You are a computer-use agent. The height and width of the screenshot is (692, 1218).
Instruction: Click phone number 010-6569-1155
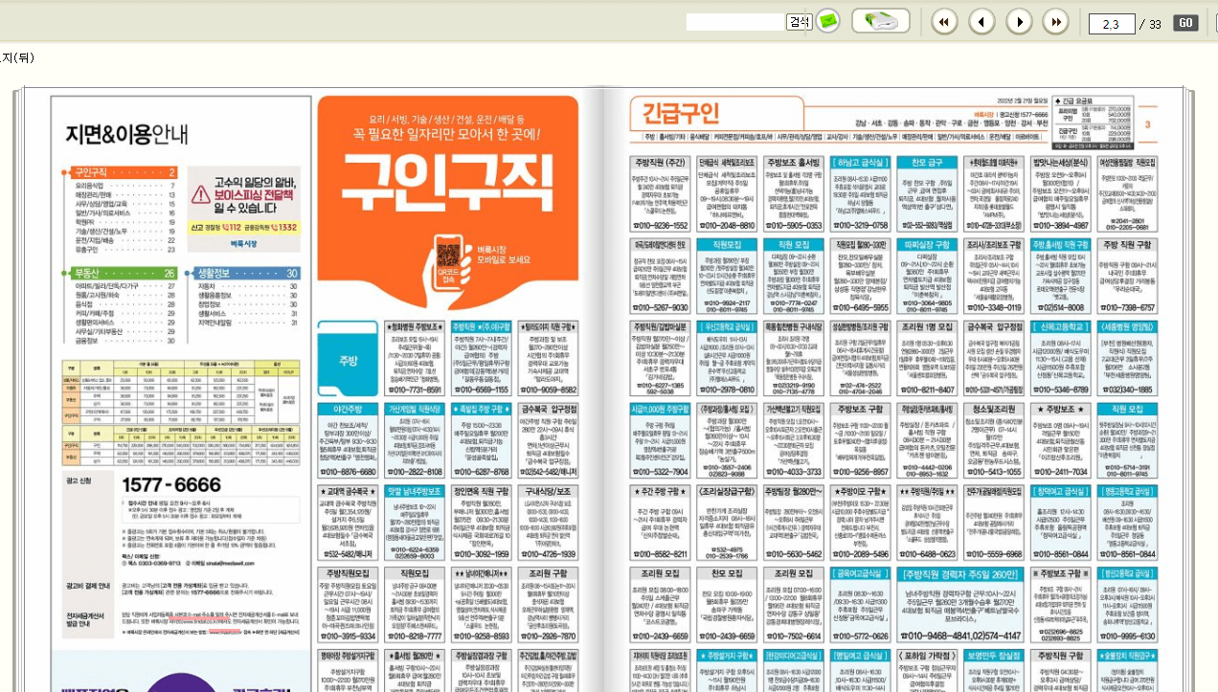[482, 391]
